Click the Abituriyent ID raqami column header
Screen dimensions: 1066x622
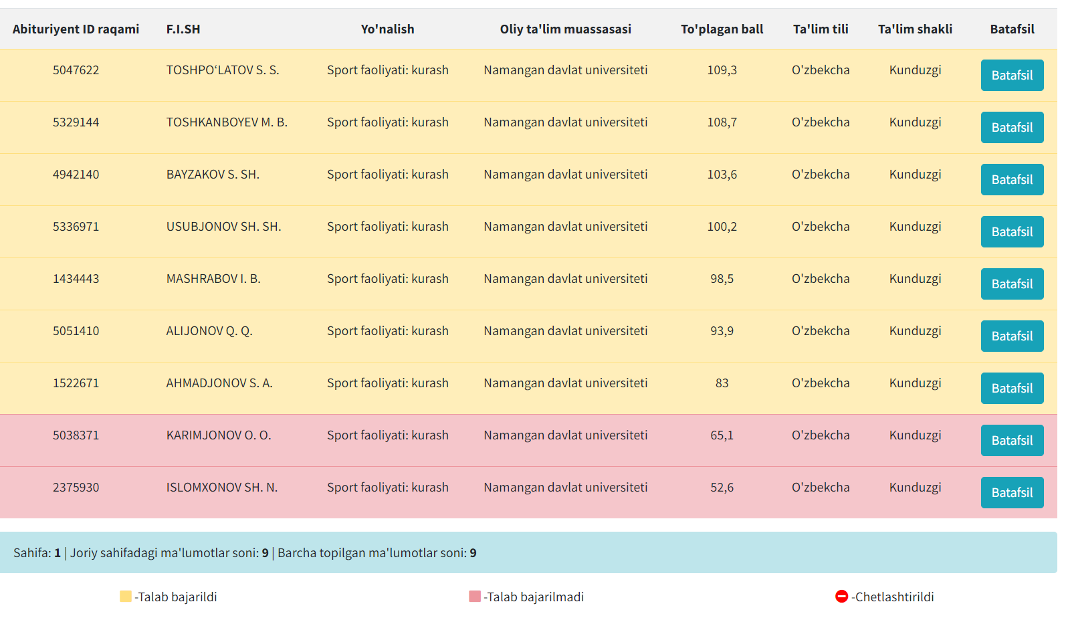point(76,29)
